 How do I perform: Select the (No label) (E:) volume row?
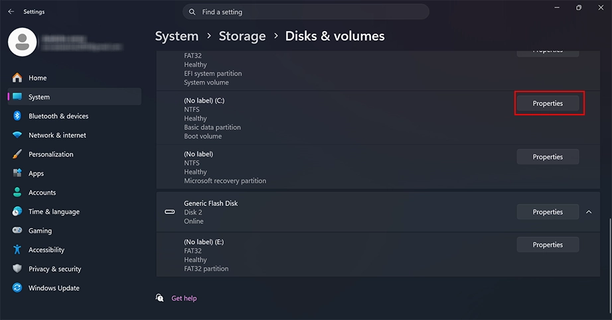coord(378,255)
